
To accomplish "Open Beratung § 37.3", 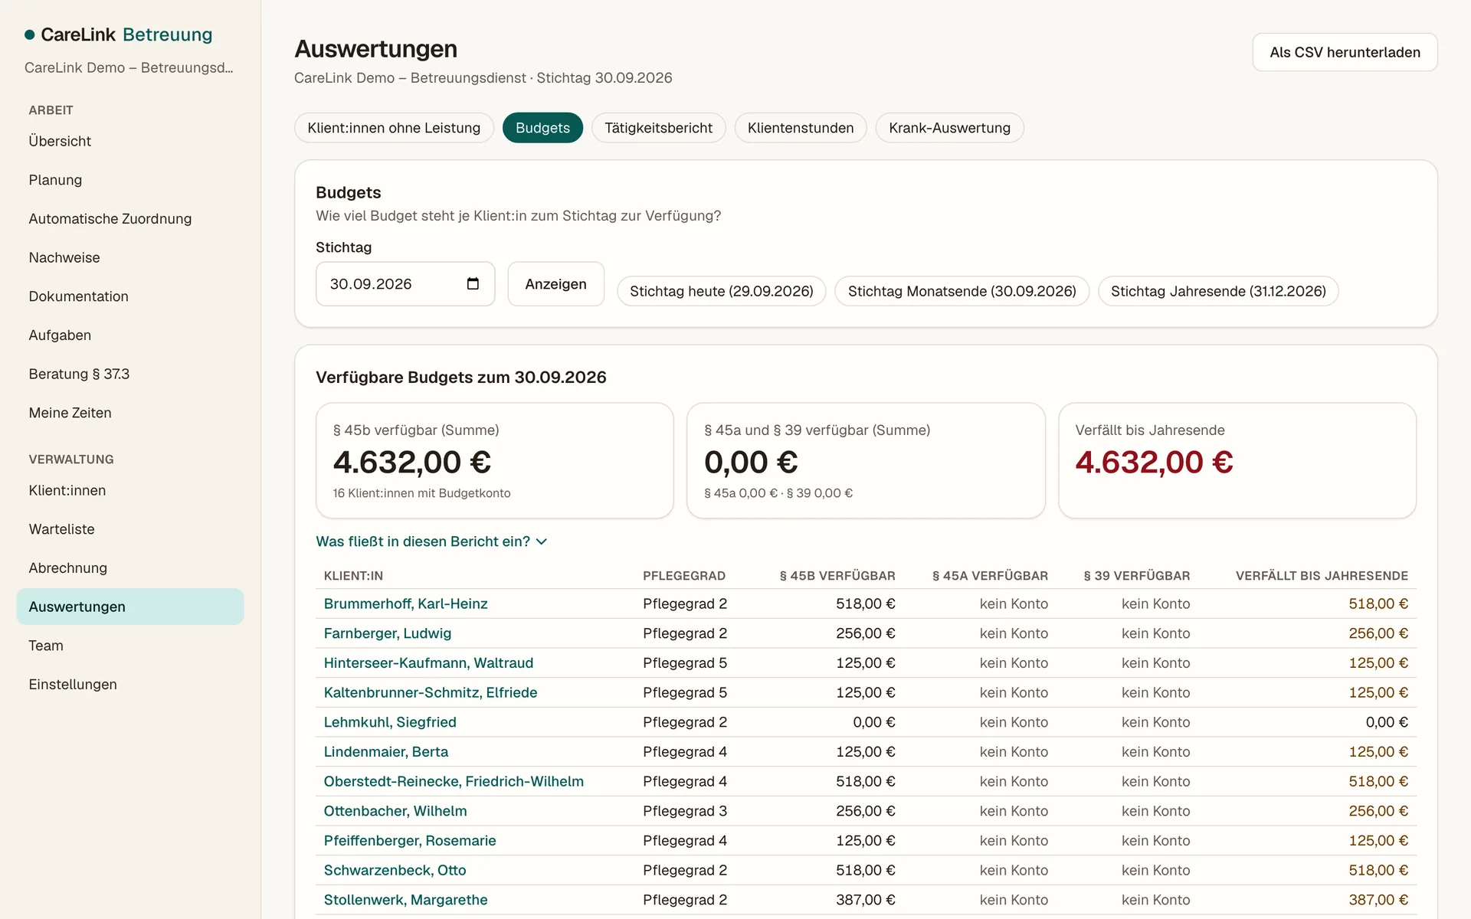I will click(130, 374).
